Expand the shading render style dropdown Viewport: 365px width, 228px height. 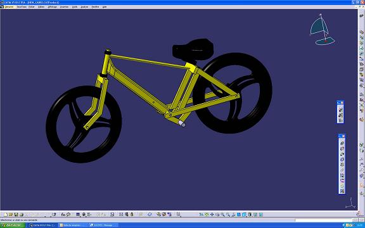pos(250,215)
